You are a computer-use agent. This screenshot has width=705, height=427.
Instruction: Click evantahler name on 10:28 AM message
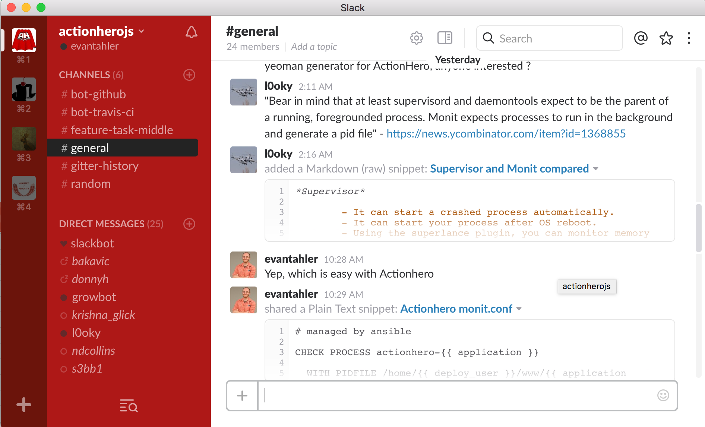(291, 259)
